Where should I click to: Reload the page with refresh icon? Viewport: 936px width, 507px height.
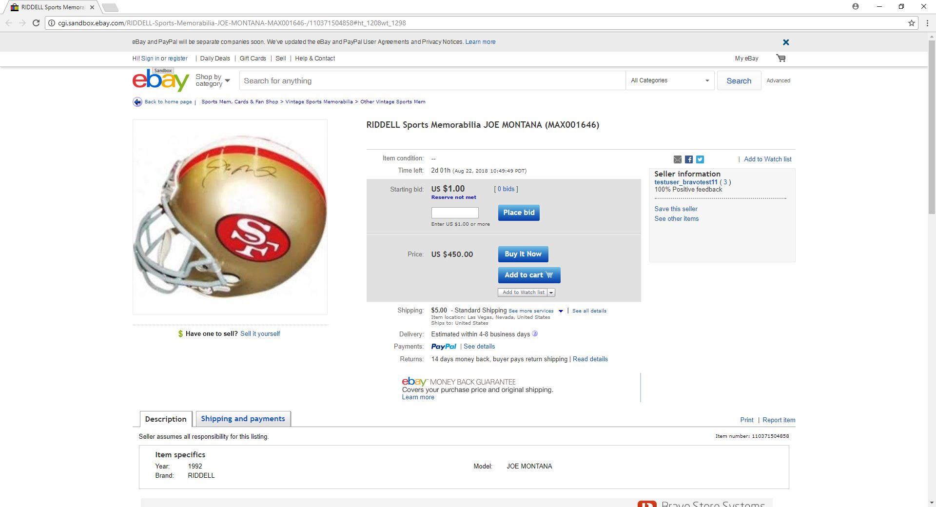36,23
